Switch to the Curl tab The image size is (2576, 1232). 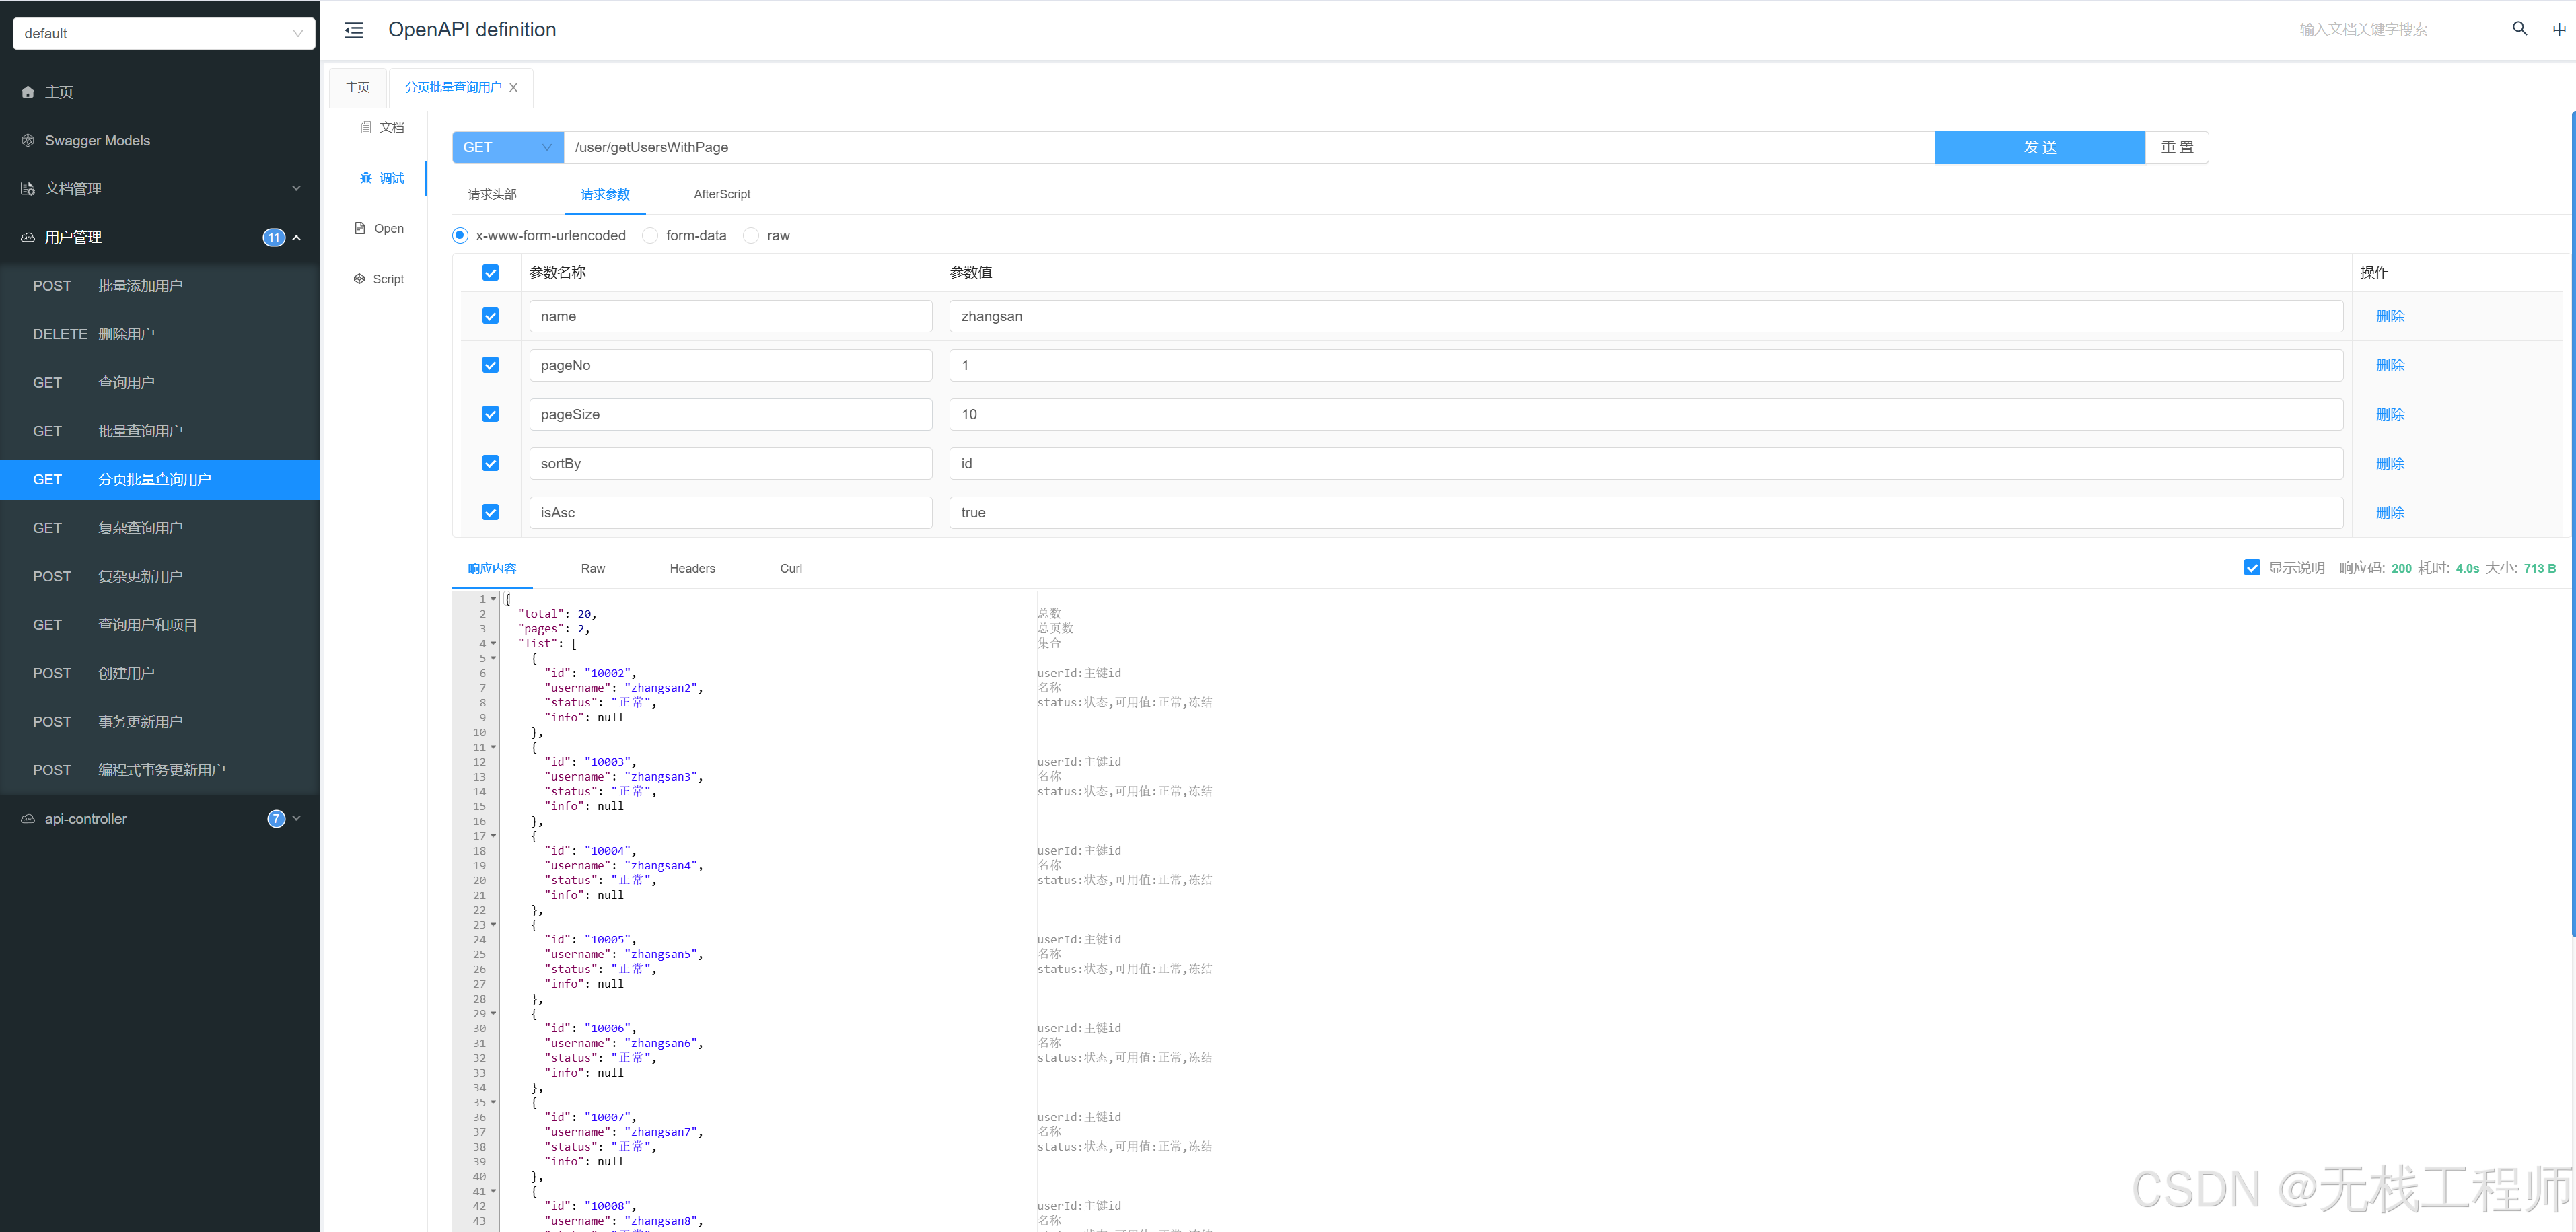pos(790,568)
